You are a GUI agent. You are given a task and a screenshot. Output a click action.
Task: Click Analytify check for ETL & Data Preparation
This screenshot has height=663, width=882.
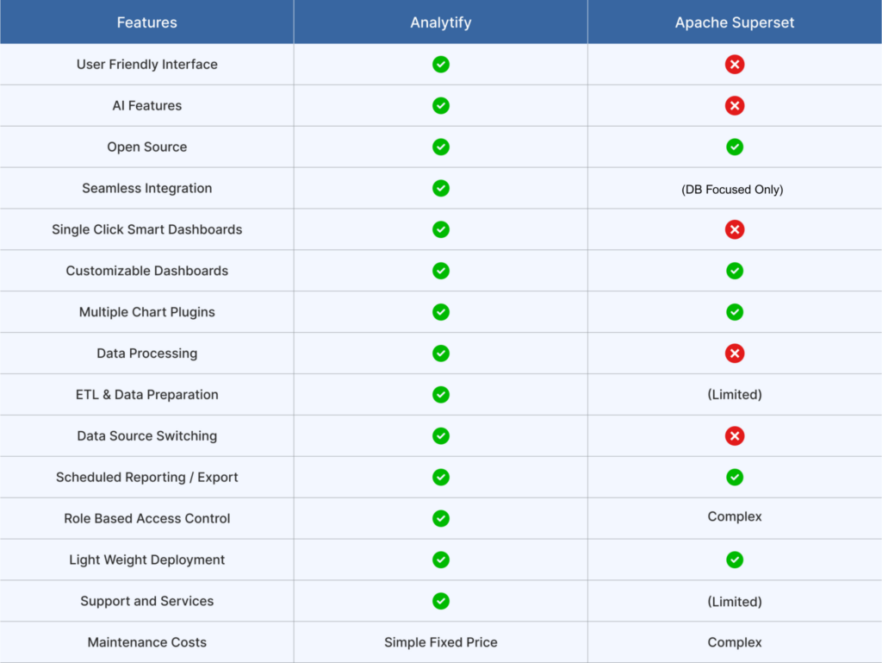click(440, 395)
